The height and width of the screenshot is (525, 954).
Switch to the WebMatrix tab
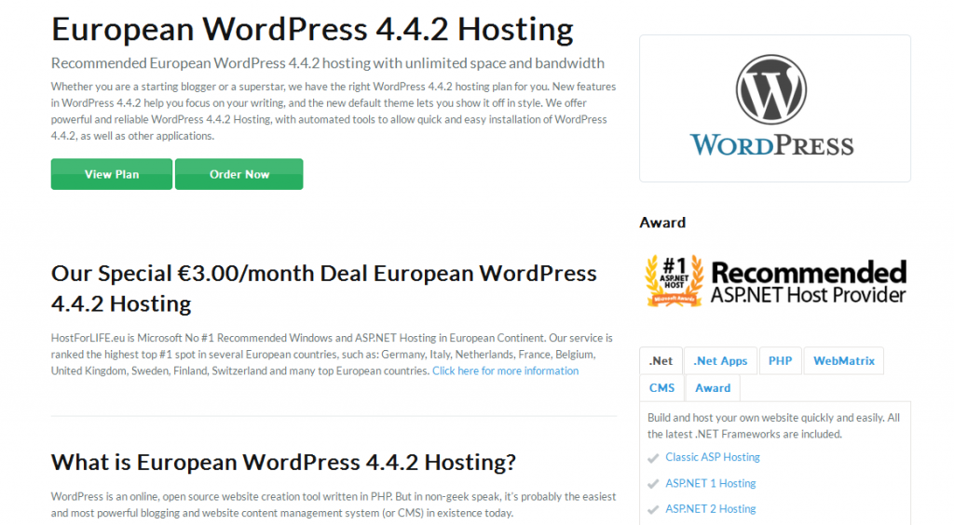pyautogui.click(x=844, y=361)
